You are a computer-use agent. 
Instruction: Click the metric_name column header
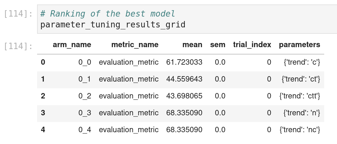point(135,45)
